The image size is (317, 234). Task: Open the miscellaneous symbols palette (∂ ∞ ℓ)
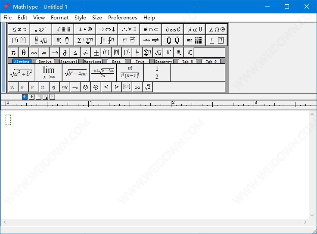173,29
